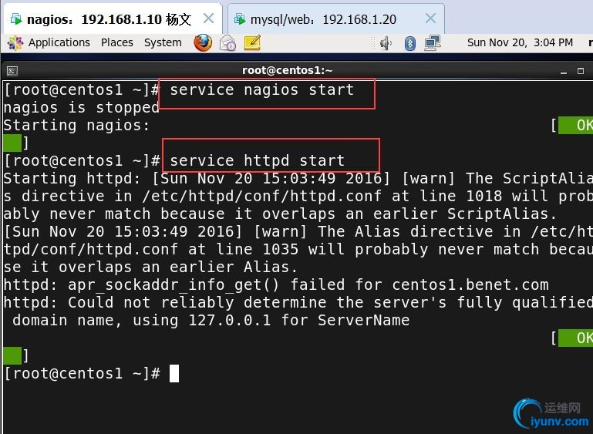
Task: Click the line starting 'ably never match because'
Action: coord(280,214)
